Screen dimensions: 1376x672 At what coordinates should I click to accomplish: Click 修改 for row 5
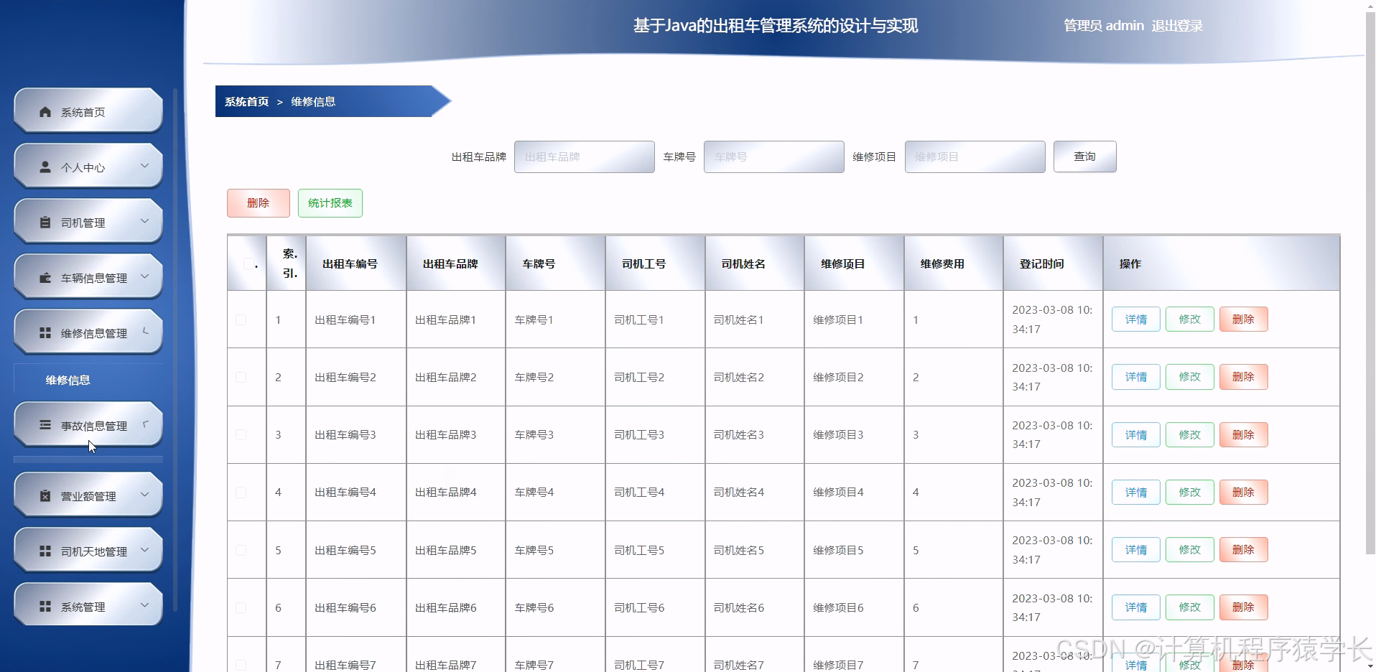(1190, 550)
